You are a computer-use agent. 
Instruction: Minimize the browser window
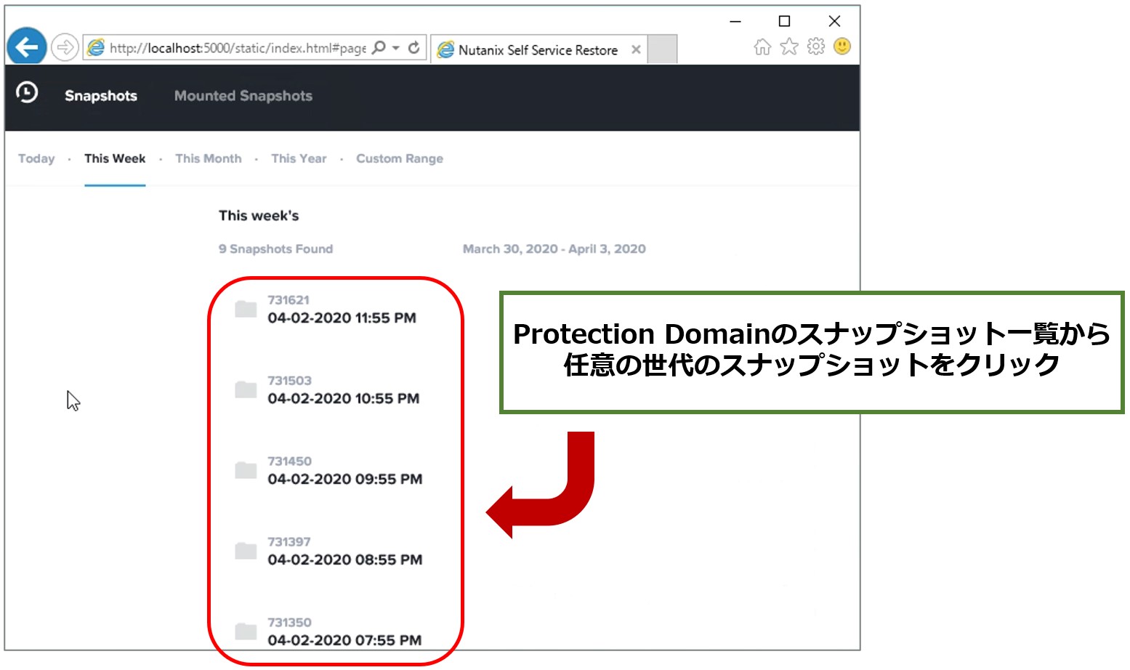735,21
